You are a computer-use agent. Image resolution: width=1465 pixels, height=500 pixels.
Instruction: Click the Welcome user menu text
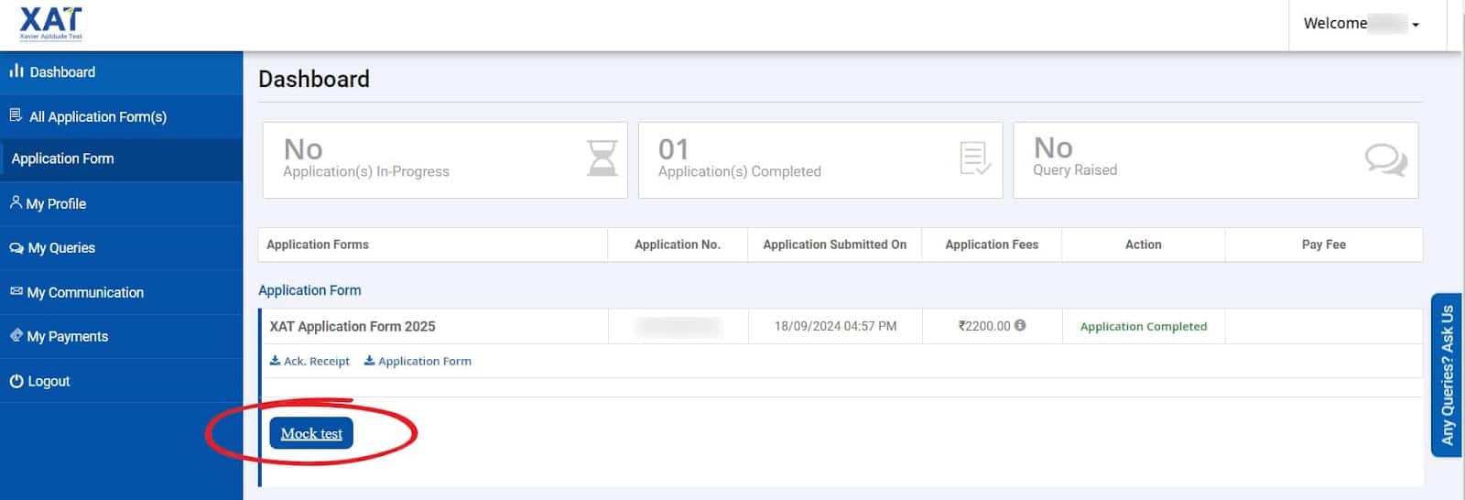(1335, 24)
